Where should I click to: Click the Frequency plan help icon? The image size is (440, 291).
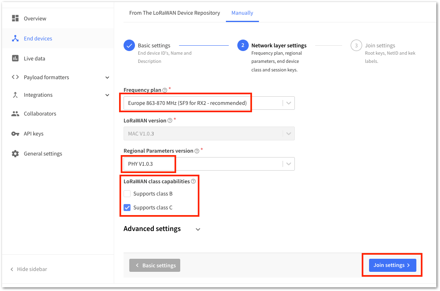point(165,90)
